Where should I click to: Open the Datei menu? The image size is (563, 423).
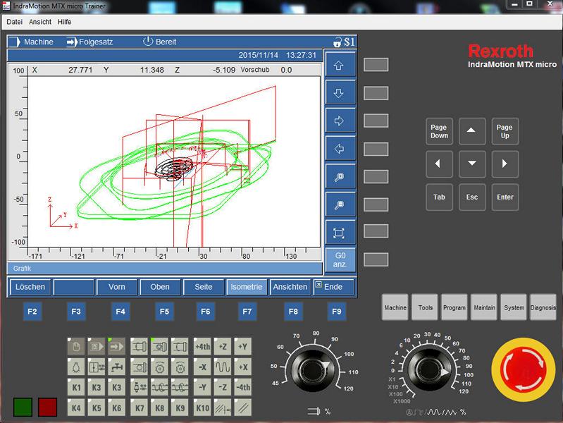(x=14, y=22)
